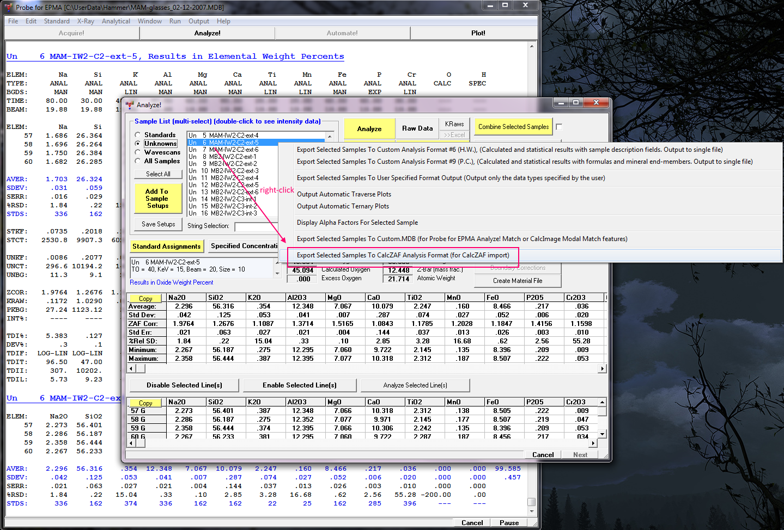Viewport: 784px width, 530px height.
Task: Select Output Automatic Ternary Plots entry
Action: [343, 206]
